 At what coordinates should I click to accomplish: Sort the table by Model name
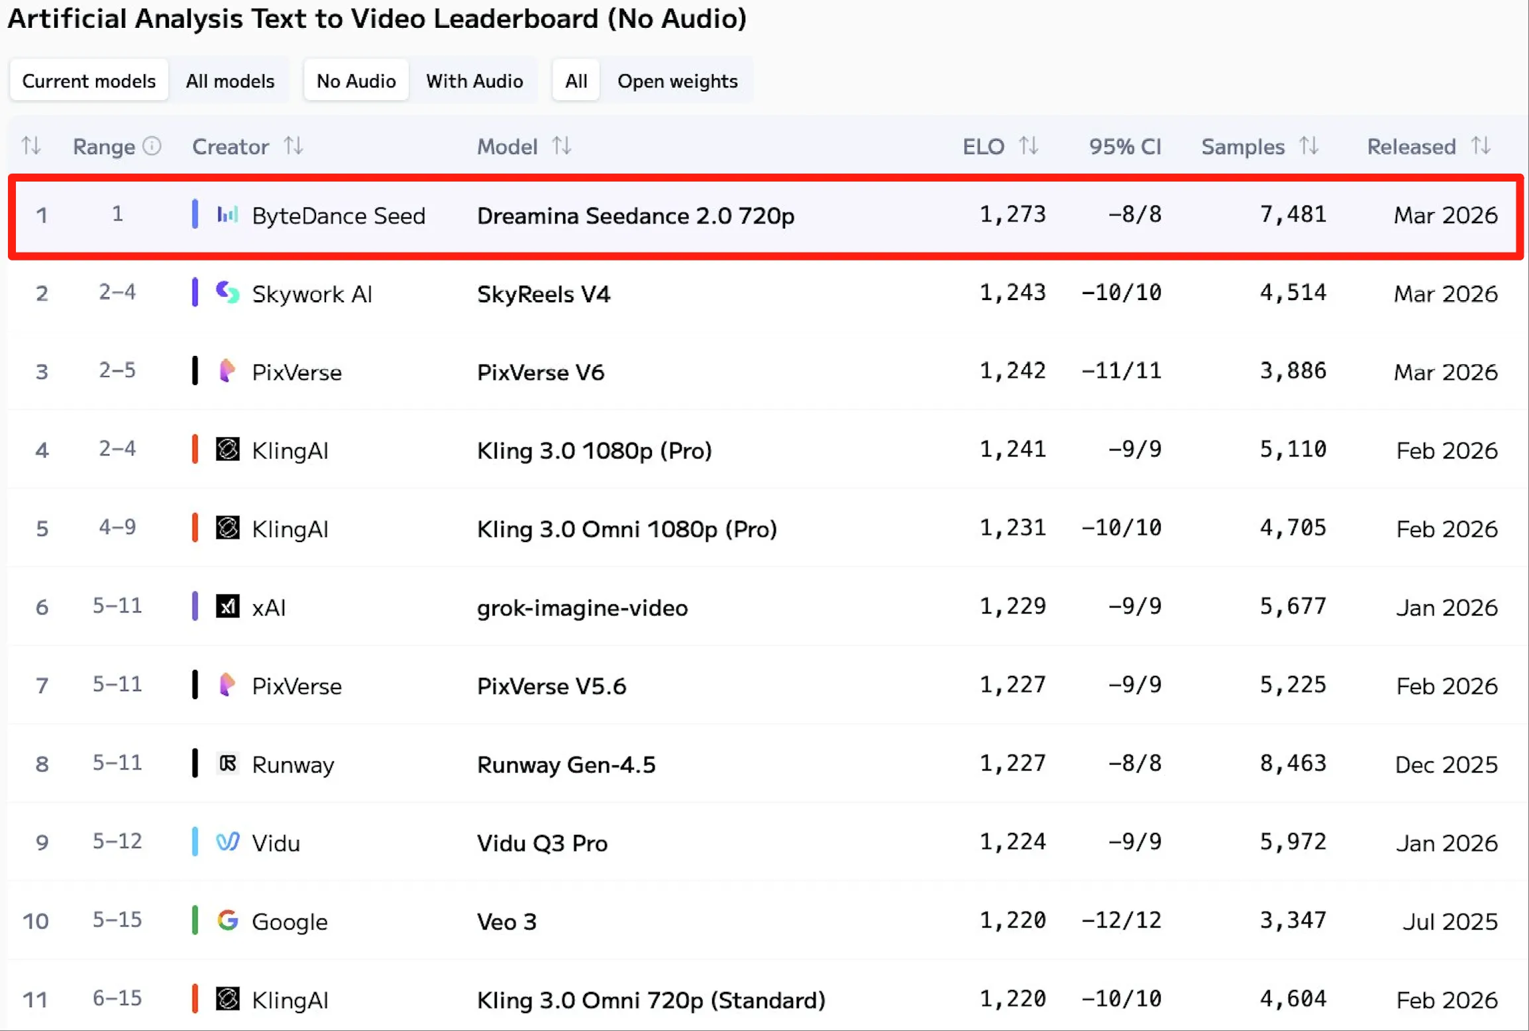coord(562,146)
